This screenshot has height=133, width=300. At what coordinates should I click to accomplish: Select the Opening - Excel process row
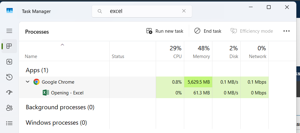pos(67,93)
